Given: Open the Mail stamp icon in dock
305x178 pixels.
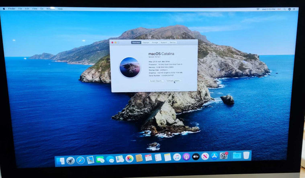Looking at the screenshot, I should point(90,160).
